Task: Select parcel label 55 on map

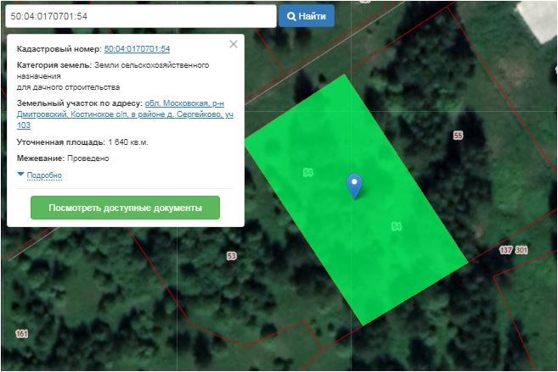Action: (x=458, y=136)
